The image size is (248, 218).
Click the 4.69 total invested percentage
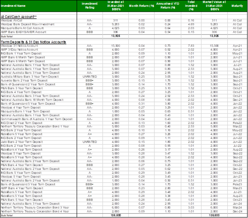click(x=191, y=24)
